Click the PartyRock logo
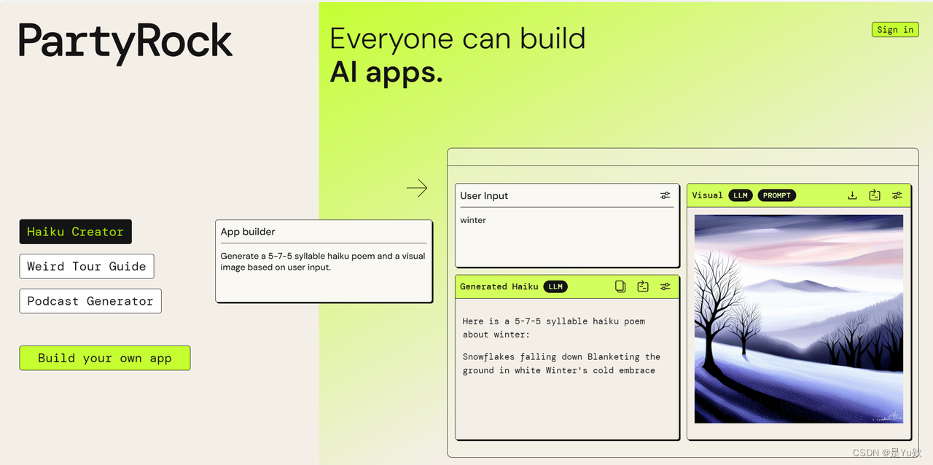This screenshot has height=465, width=933. click(x=125, y=43)
